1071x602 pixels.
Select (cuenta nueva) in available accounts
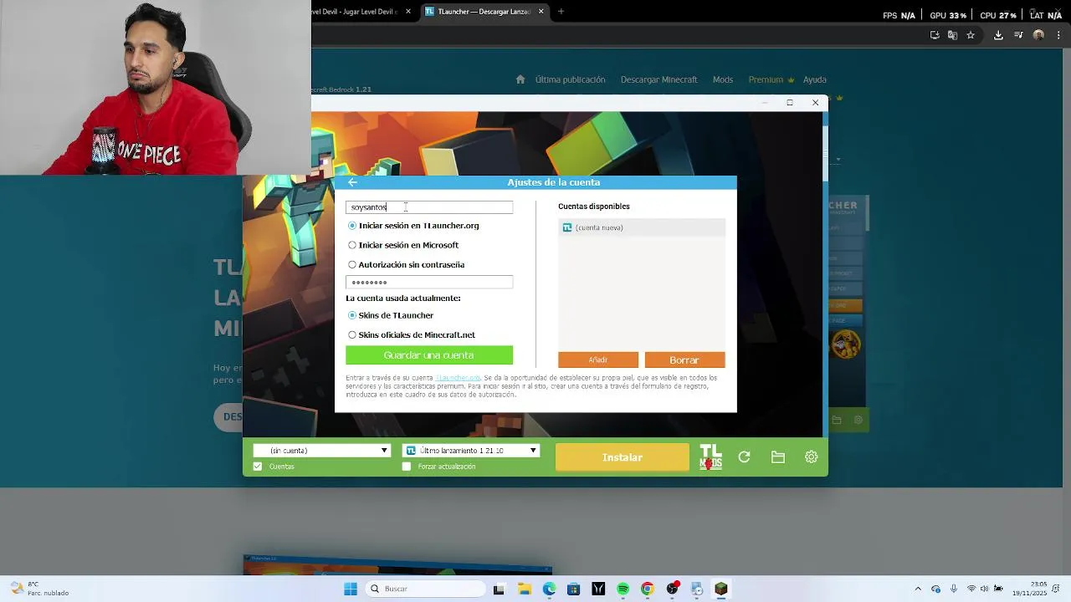point(641,227)
